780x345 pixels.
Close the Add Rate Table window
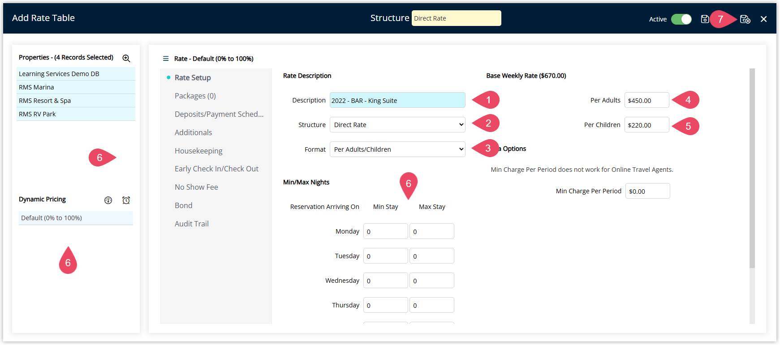pyautogui.click(x=764, y=19)
